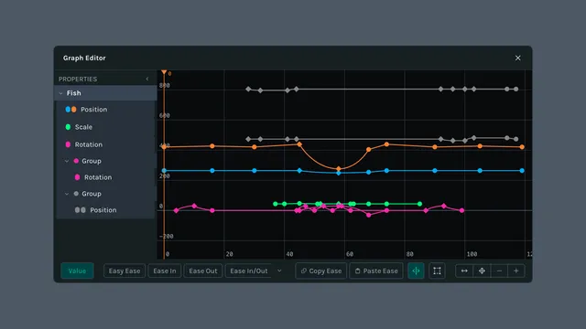Click Paste Ease button
Image resolution: width=586 pixels, height=329 pixels.
tap(376, 271)
